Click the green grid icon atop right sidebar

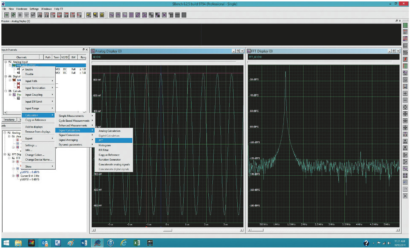click(x=405, y=25)
